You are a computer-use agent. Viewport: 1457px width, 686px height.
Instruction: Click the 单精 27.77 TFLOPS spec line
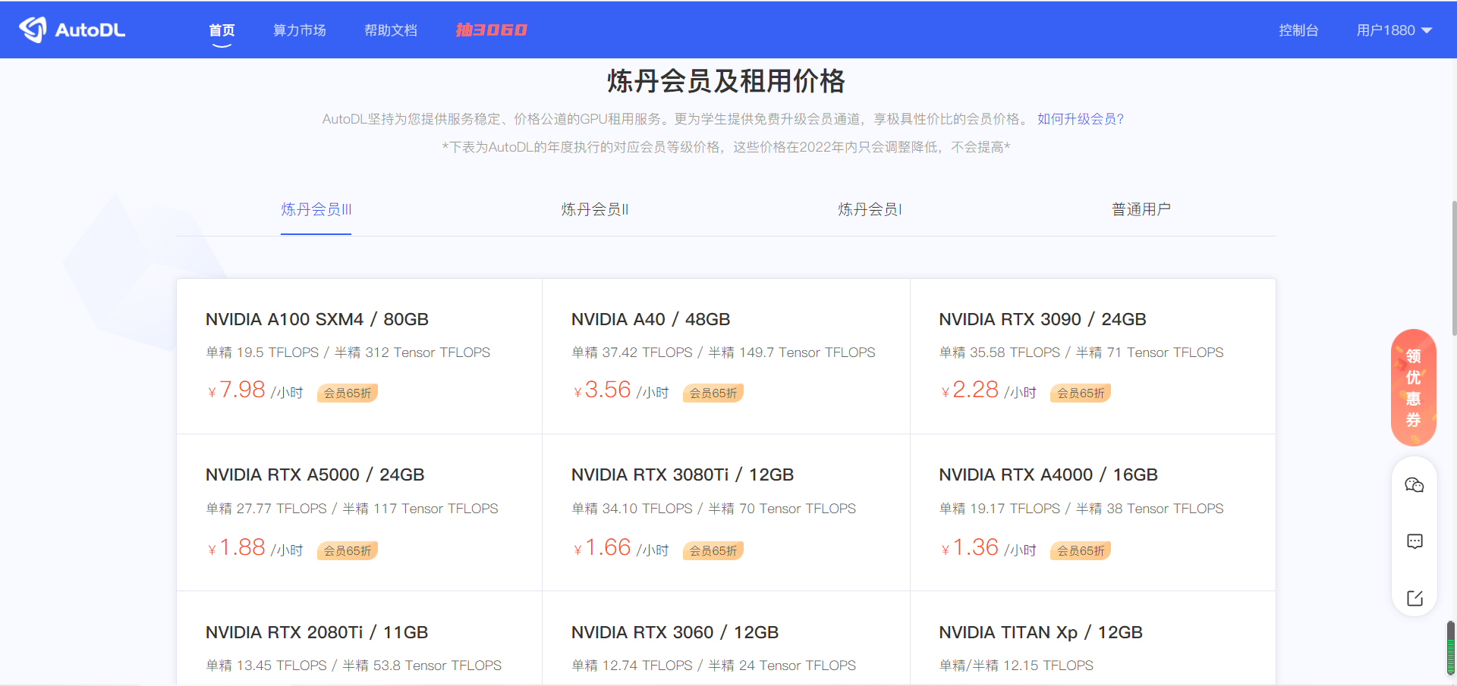[x=352, y=509]
